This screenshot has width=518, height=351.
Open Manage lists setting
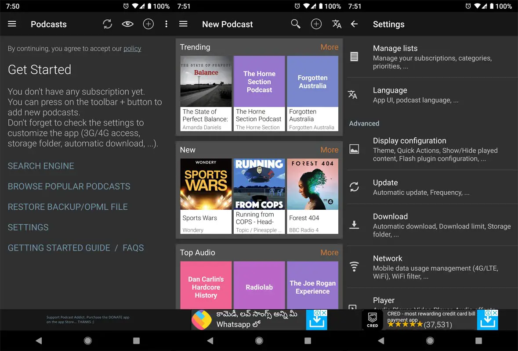[432, 57]
